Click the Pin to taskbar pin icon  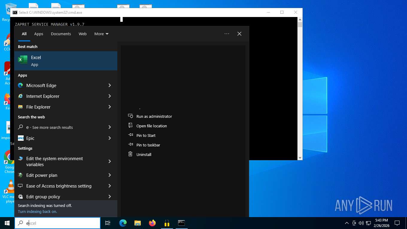pyautogui.click(x=130, y=145)
